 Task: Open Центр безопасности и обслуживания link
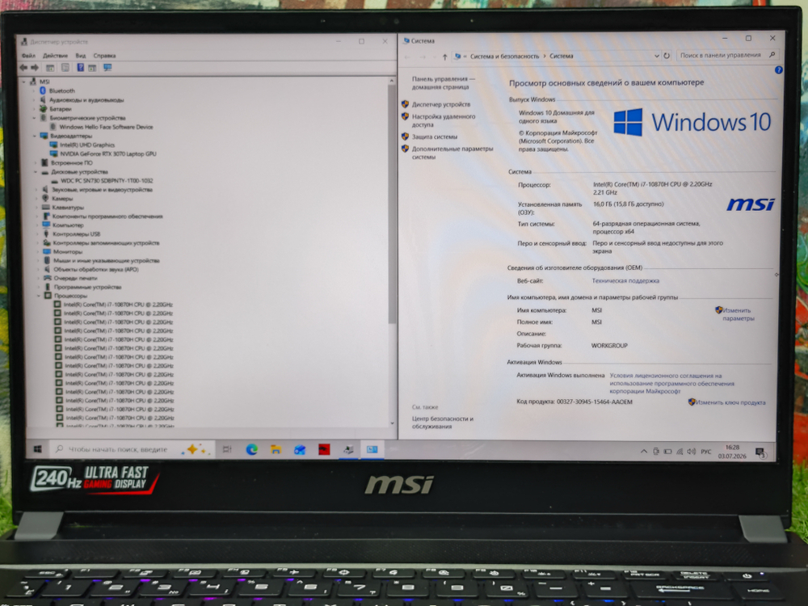[x=442, y=423]
